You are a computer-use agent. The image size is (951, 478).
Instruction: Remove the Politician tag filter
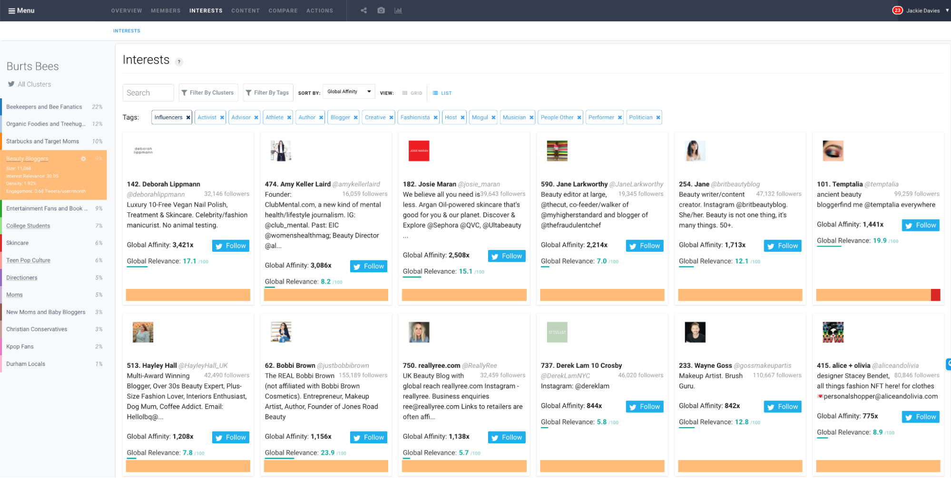coord(658,117)
